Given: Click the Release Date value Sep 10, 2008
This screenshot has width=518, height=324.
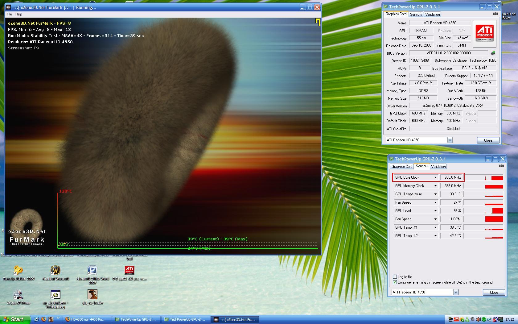Looking at the screenshot, I should point(421,45).
